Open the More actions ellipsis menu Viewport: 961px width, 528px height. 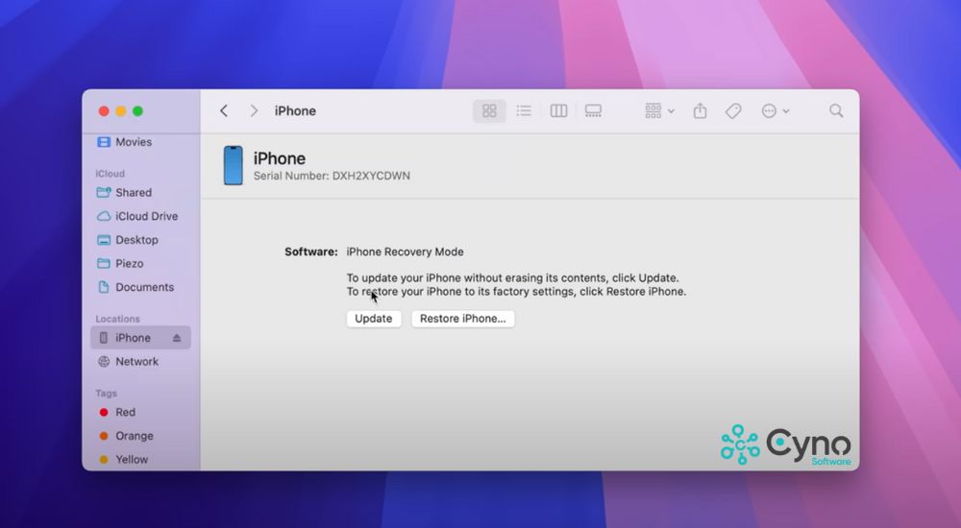776,110
